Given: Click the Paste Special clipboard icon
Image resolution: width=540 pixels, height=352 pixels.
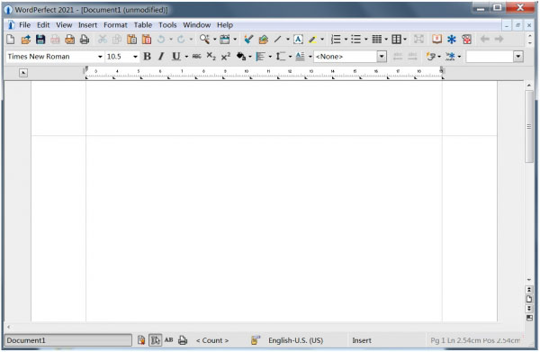Looking at the screenshot, I should [x=147, y=40].
